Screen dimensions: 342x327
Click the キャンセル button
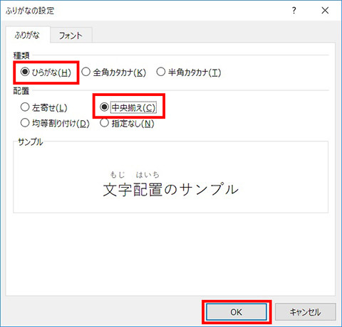306,312
